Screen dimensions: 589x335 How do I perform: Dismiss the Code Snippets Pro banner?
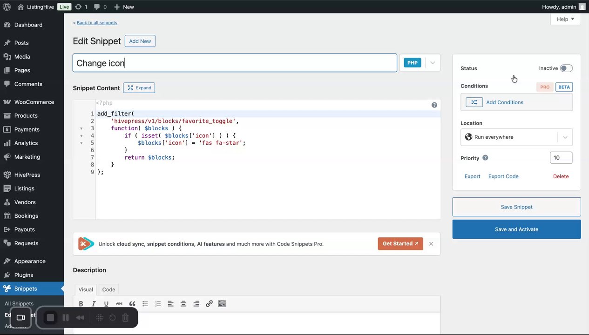click(431, 244)
